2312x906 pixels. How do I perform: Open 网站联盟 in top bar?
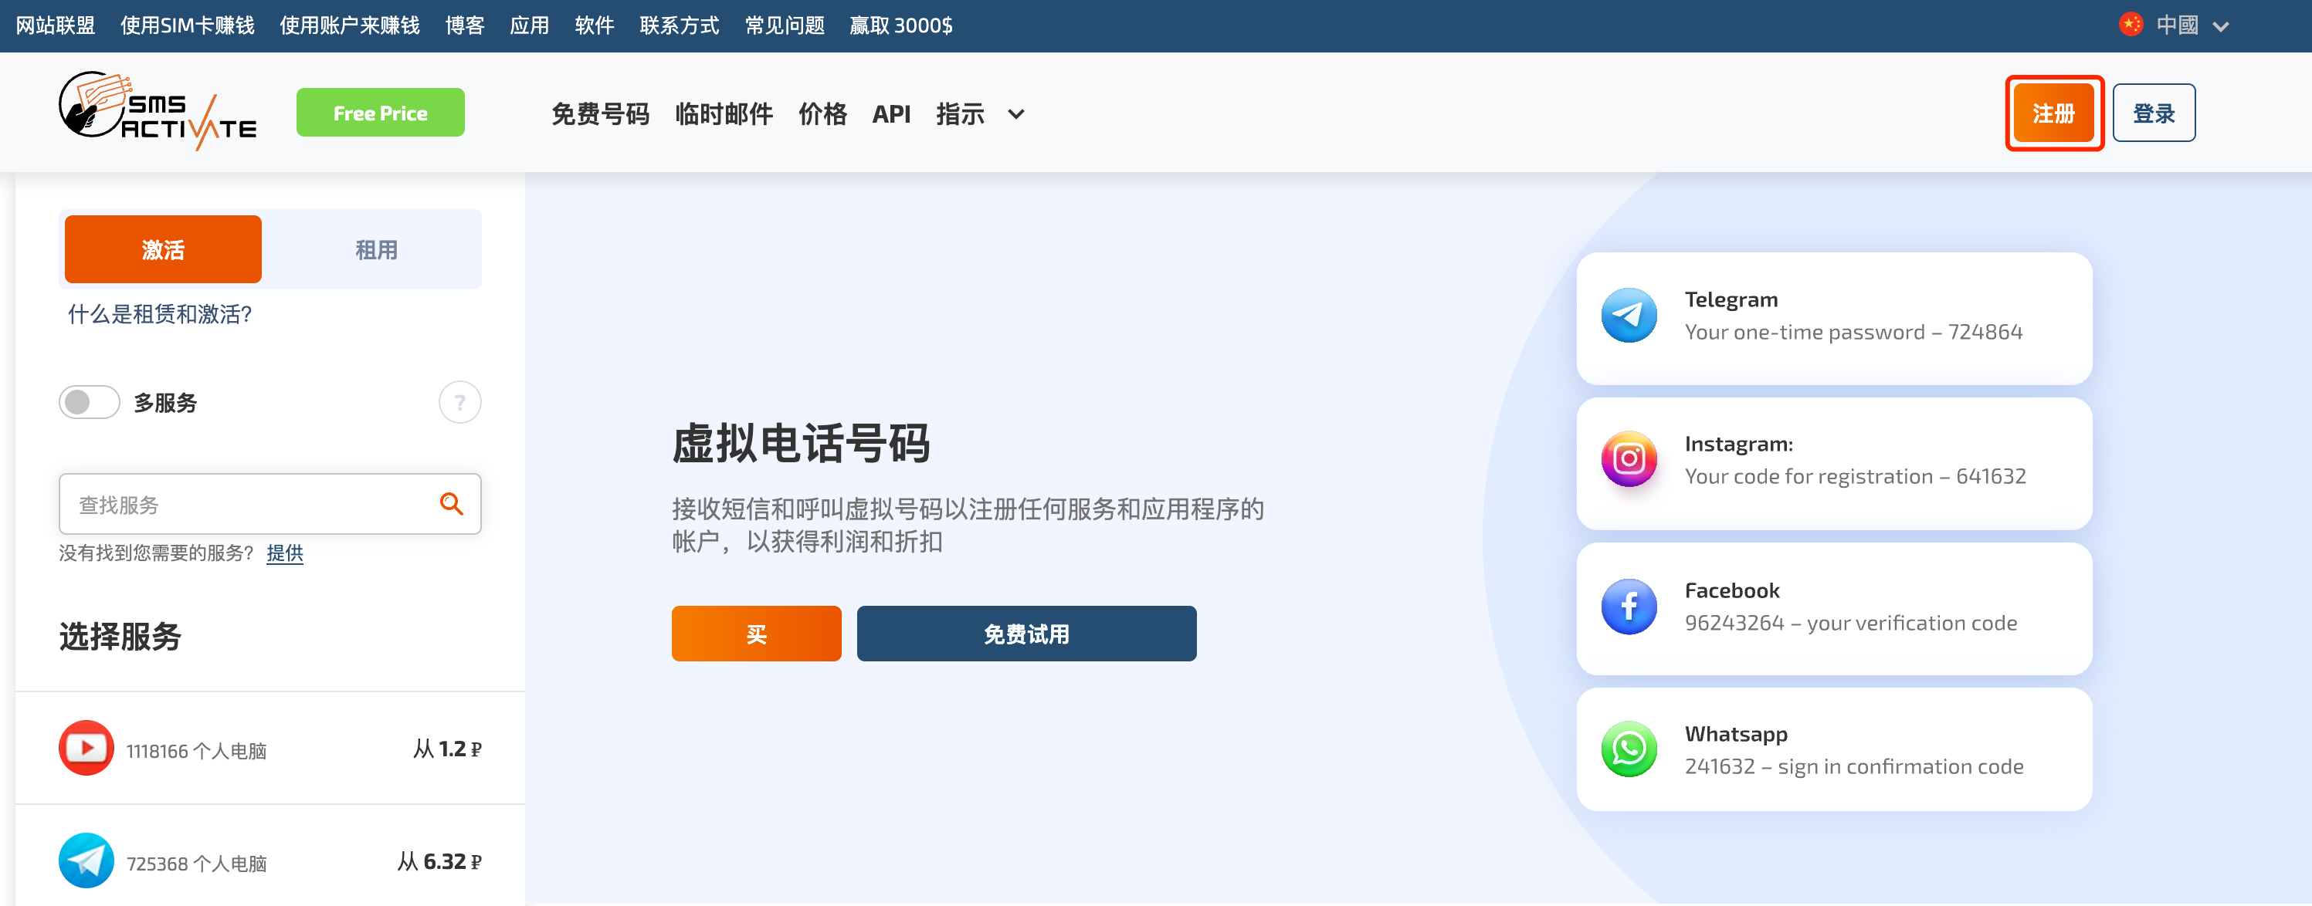click(x=56, y=25)
